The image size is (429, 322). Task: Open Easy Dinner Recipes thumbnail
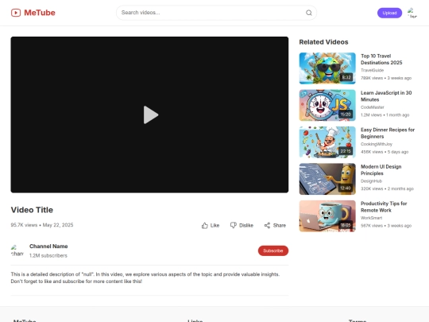[327, 142]
